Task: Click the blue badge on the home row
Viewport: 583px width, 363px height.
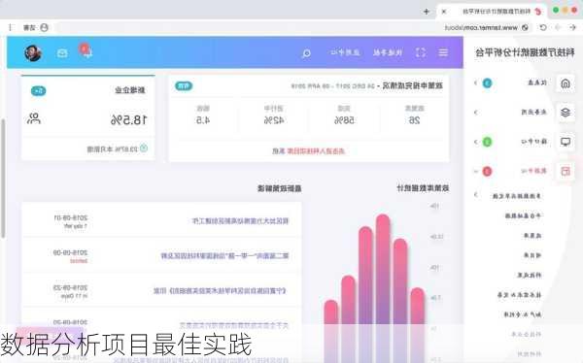Action: 487,83
